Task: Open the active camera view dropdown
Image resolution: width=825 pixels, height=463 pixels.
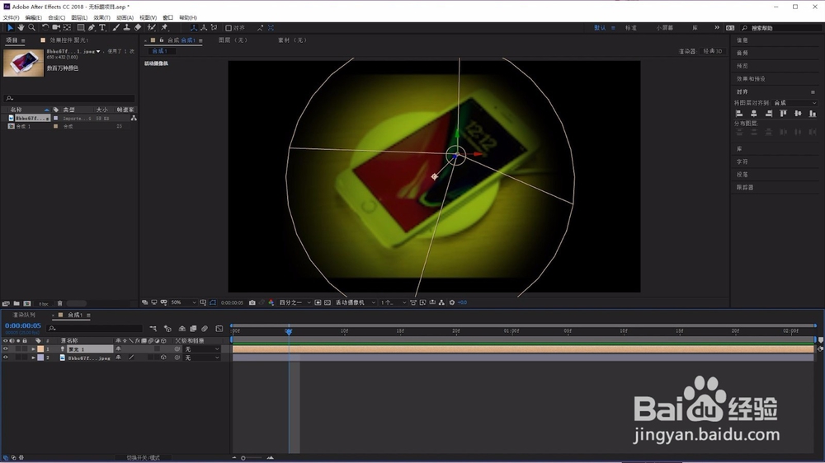Action: [x=356, y=302]
